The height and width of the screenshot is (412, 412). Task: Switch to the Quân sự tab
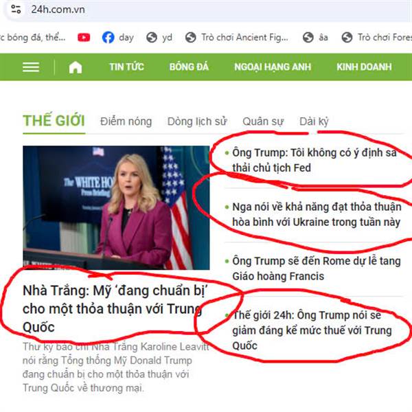tap(263, 122)
